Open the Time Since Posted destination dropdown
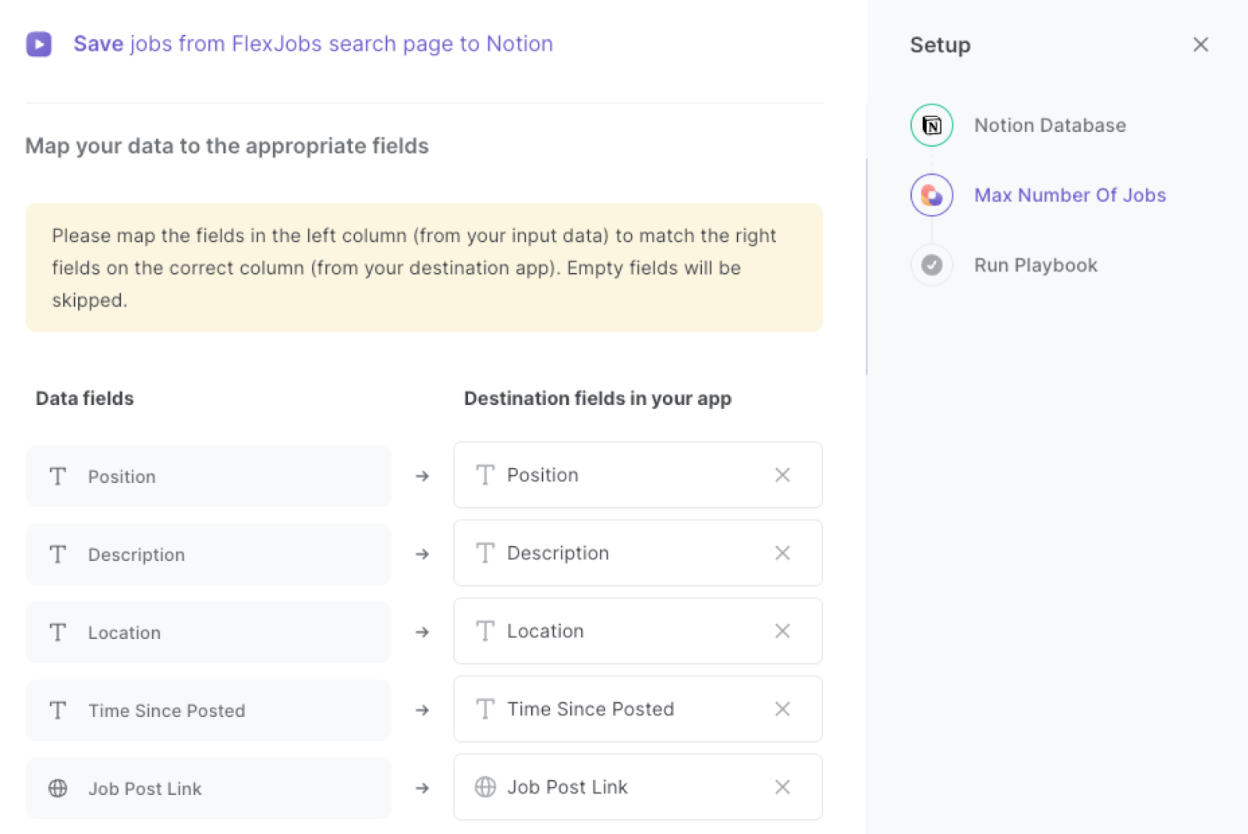 [x=637, y=709]
